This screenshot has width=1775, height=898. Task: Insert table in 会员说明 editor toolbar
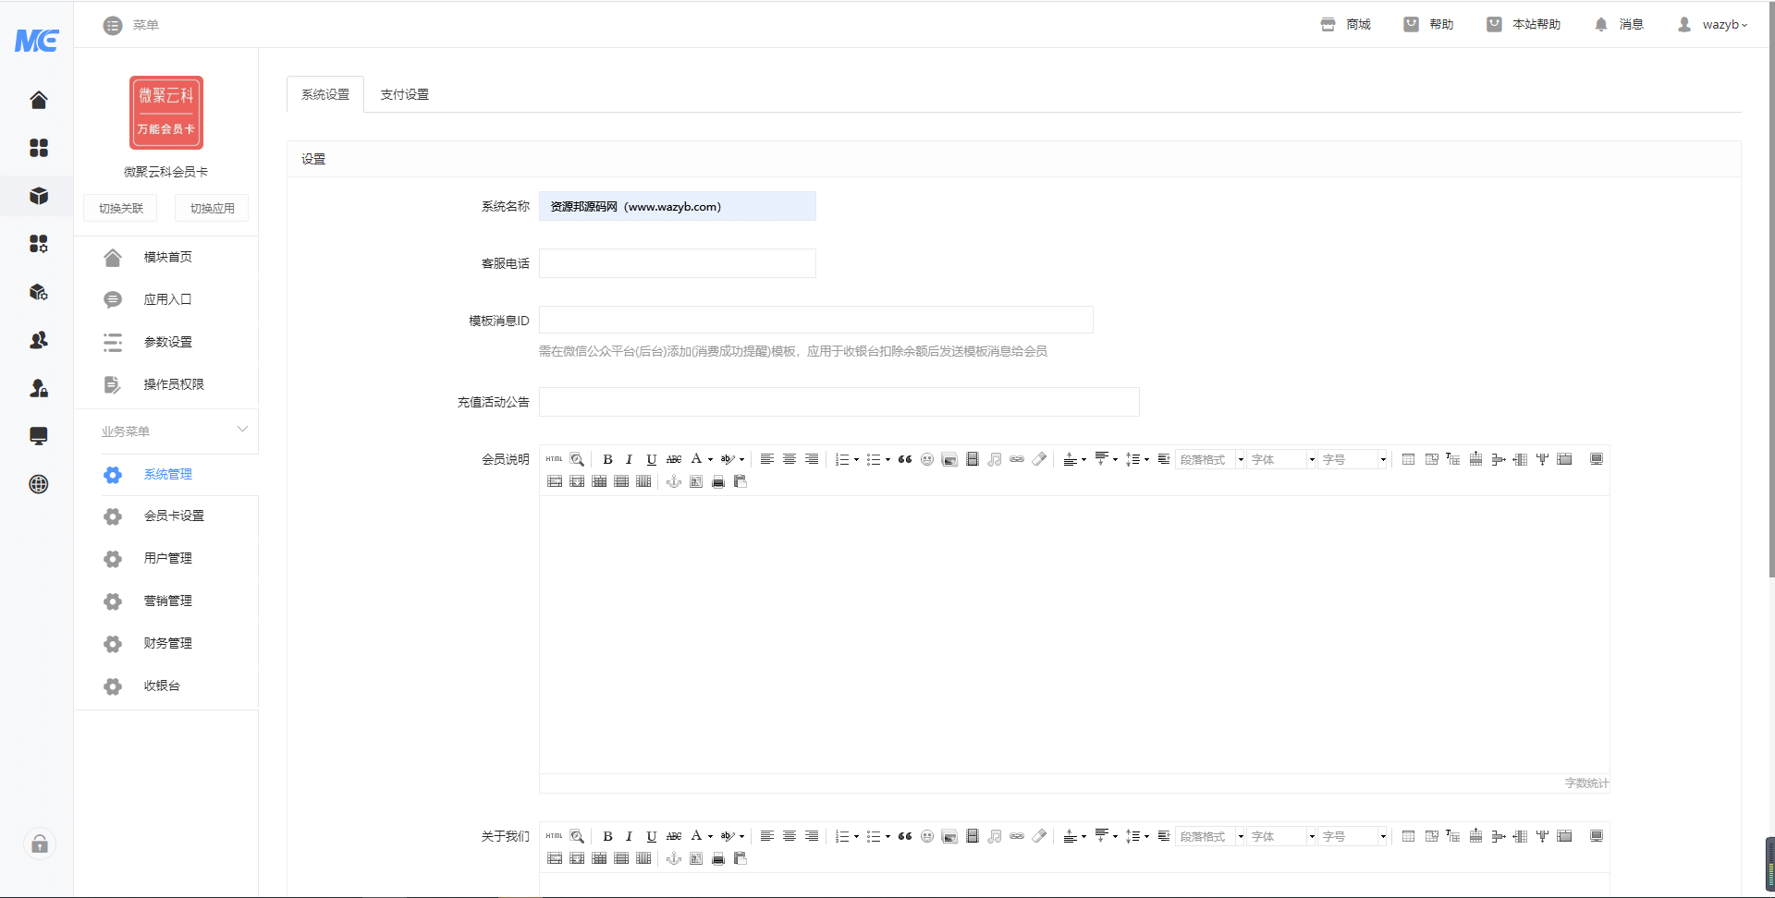pos(1408,459)
